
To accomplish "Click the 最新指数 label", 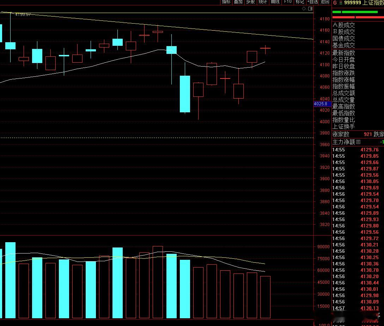I will (343, 53).
